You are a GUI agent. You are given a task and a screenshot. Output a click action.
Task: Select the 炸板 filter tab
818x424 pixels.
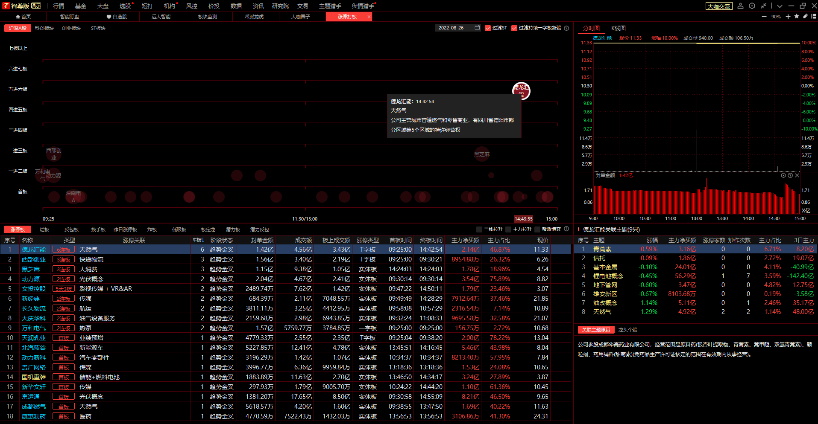click(x=152, y=229)
